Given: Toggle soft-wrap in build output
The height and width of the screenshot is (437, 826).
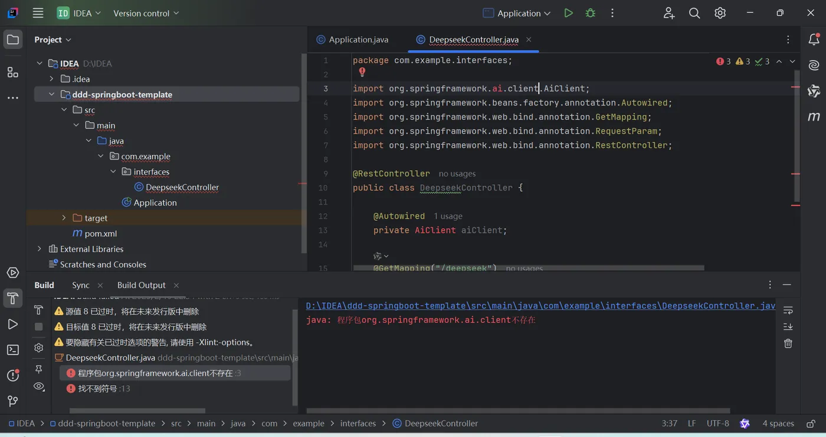Looking at the screenshot, I should pyautogui.click(x=788, y=310).
